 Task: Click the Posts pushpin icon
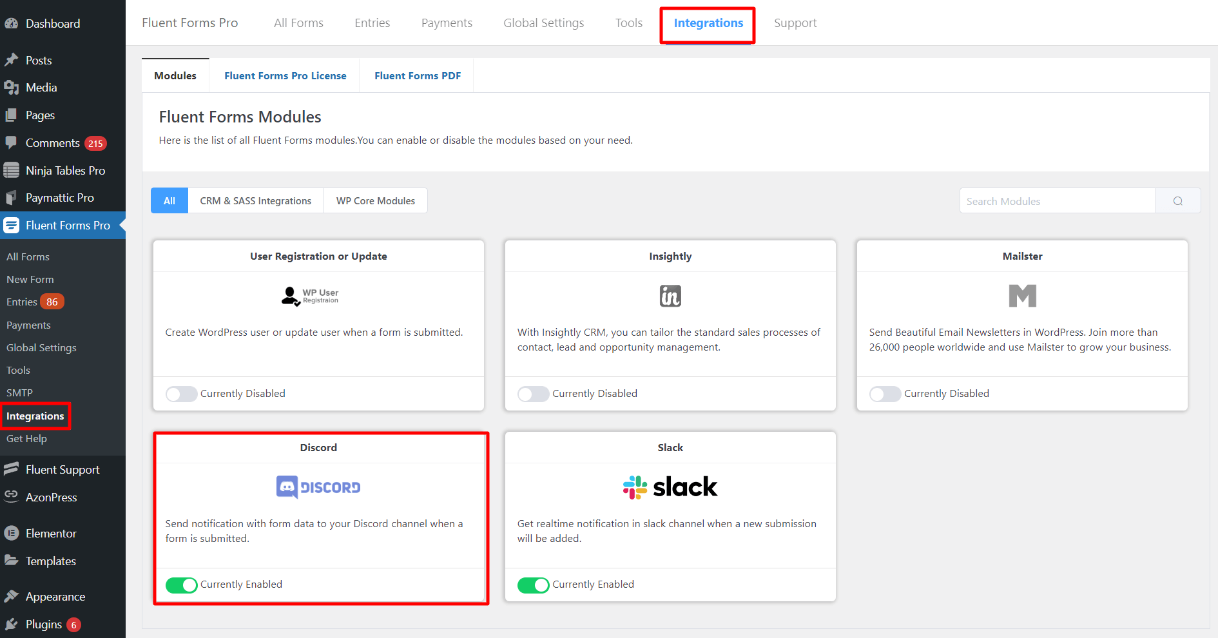tap(11, 60)
